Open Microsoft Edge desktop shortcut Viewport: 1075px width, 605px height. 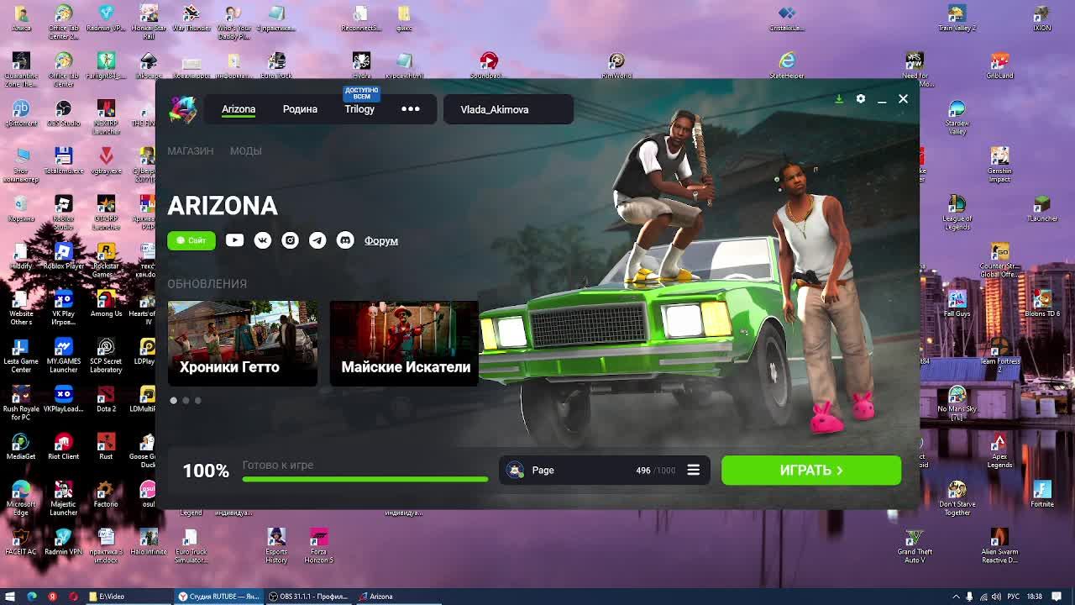coord(21,498)
